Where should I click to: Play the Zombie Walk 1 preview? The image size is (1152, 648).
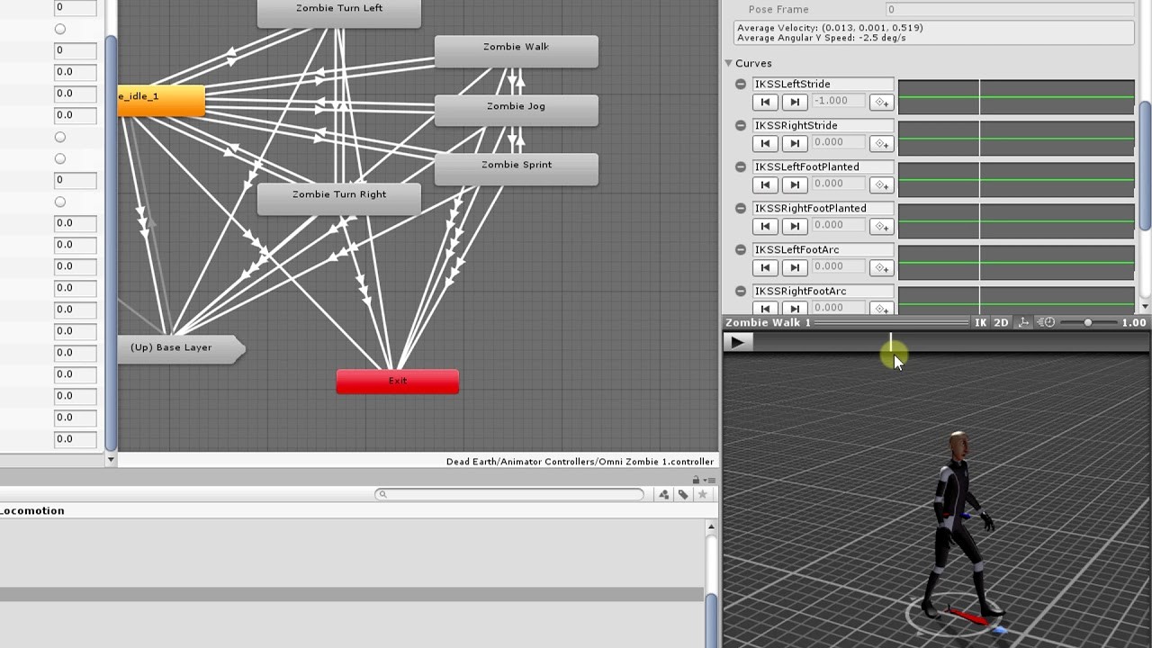coord(737,342)
